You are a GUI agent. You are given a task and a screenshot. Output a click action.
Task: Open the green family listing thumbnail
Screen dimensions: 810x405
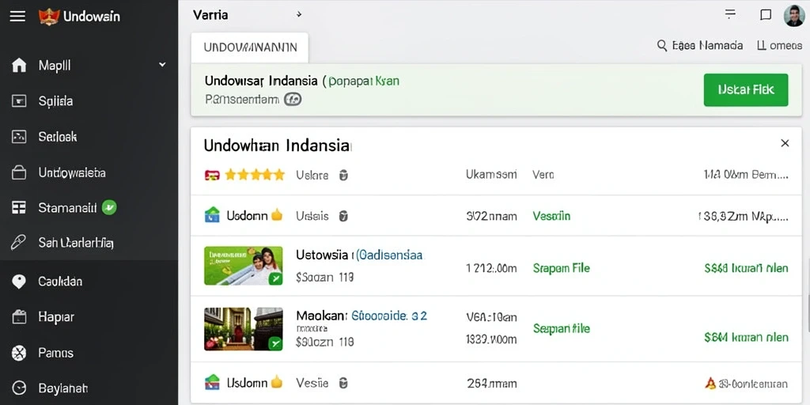244,266
